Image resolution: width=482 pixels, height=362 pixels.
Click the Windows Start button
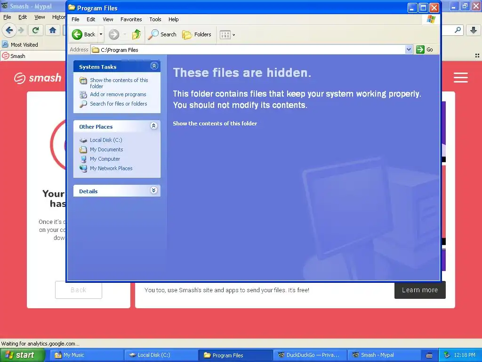point(23,355)
